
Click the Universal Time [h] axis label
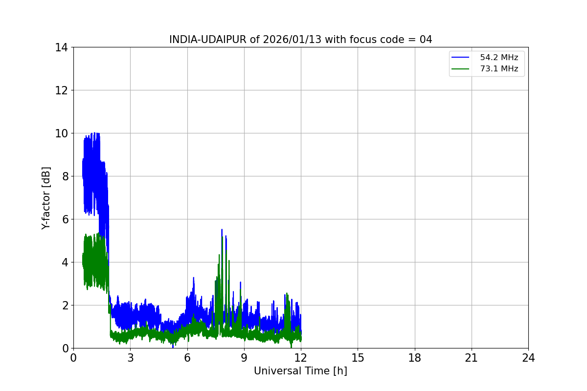[x=300, y=371]
